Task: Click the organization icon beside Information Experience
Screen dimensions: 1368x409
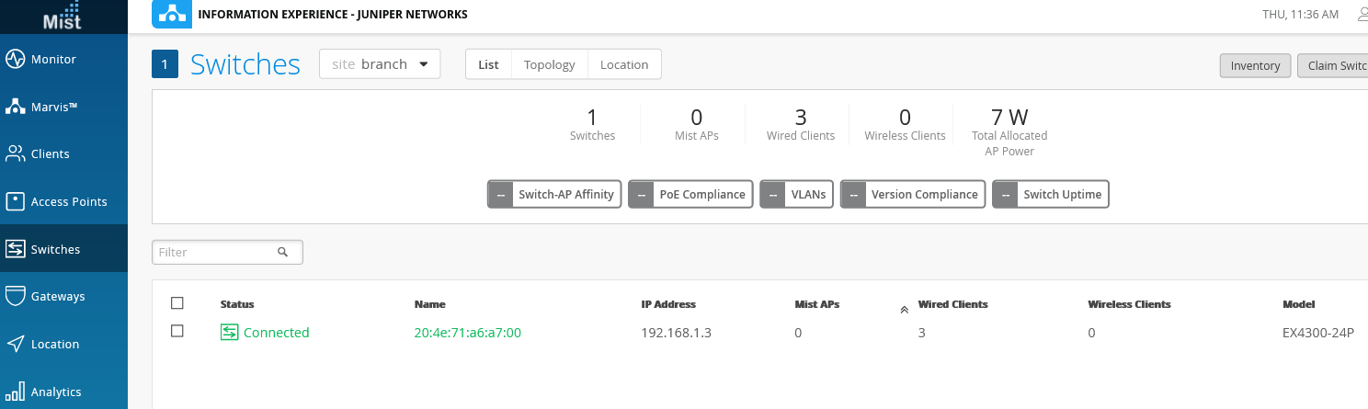Action: pyautogui.click(x=171, y=14)
